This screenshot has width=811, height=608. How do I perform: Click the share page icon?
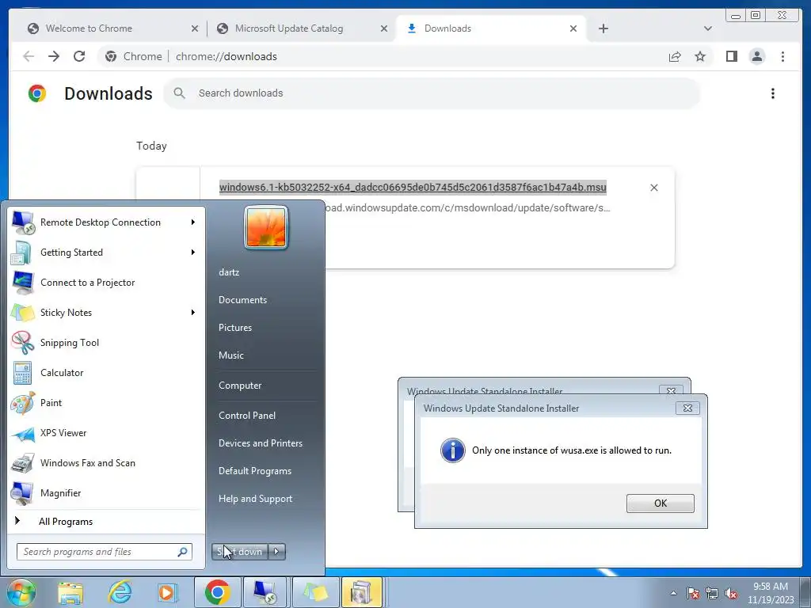click(675, 56)
